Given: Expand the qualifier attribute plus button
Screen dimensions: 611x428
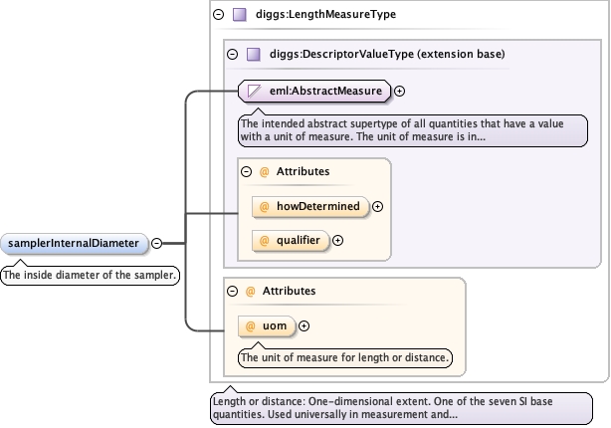Looking at the screenshot, I should 337,240.
